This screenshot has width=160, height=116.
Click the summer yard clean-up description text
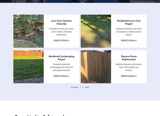click(x=61, y=32)
